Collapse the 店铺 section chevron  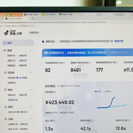tap(31, 119)
